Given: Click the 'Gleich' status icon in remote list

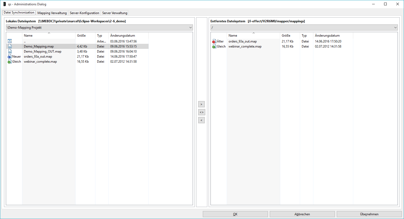Looking at the screenshot, I should click(214, 46).
